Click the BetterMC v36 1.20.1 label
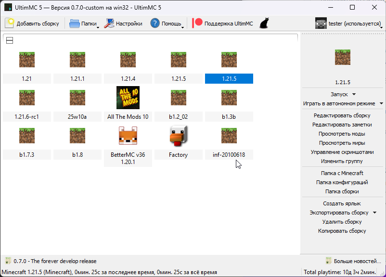The height and width of the screenshot is (277, 386). 128,158
